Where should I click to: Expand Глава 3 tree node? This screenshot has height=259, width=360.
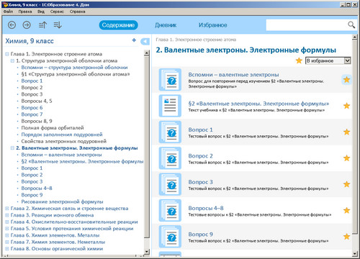coord(7,215)
